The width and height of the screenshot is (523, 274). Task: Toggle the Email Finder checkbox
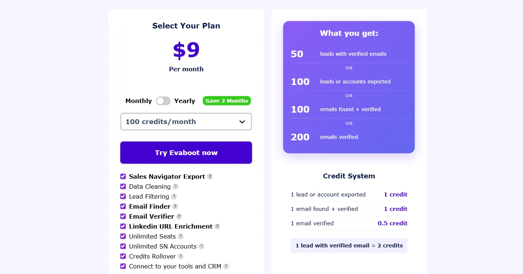click(x=123, y=206)
